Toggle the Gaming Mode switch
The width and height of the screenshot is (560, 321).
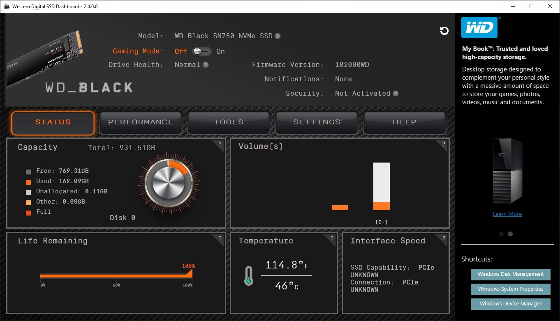tap(201, 51)
